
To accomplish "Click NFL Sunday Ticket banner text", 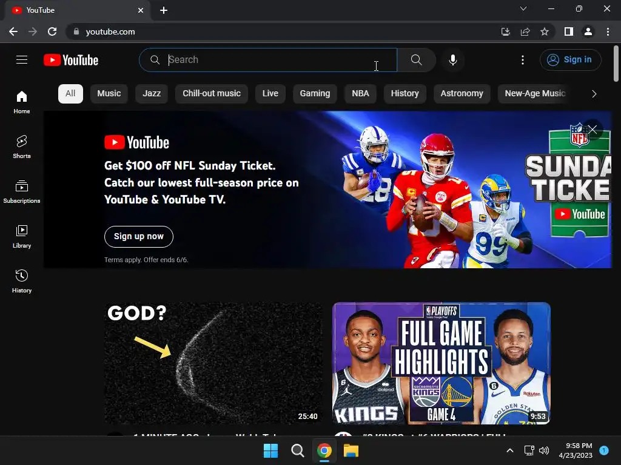I will pyautogui.click(x=201, y=183).
